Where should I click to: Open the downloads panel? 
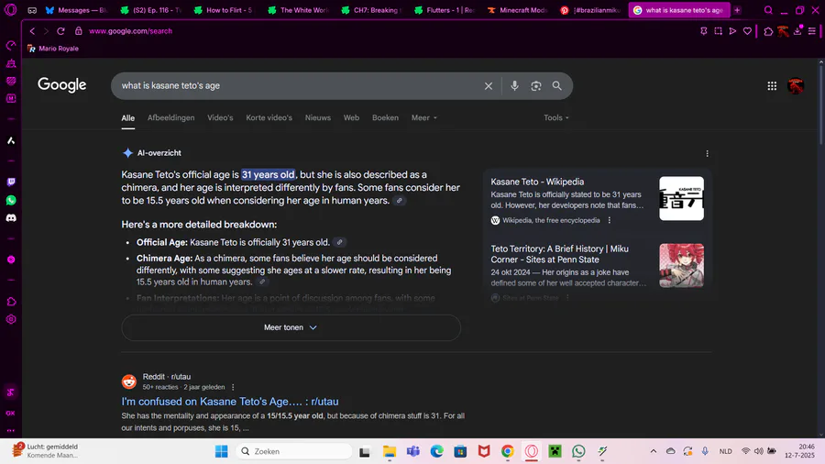[x=797, y=31]
